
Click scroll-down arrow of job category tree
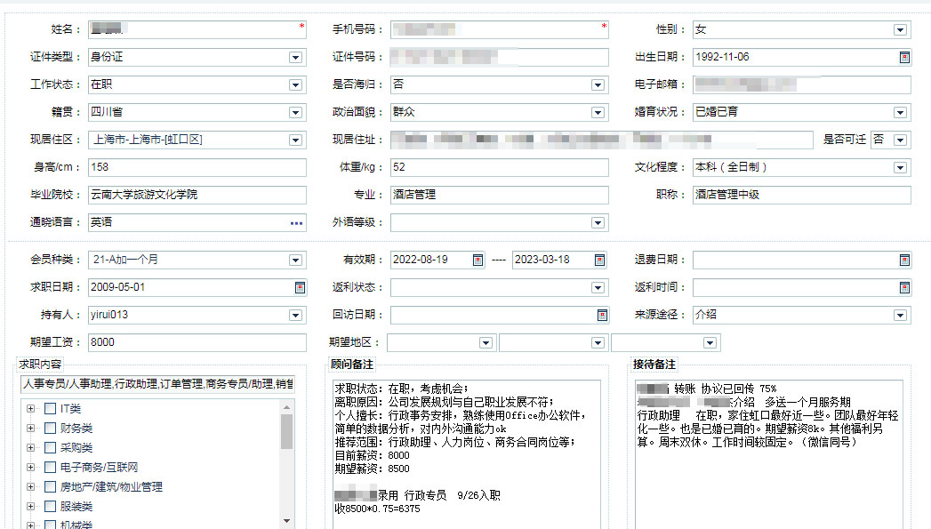[x=287, y=521]
